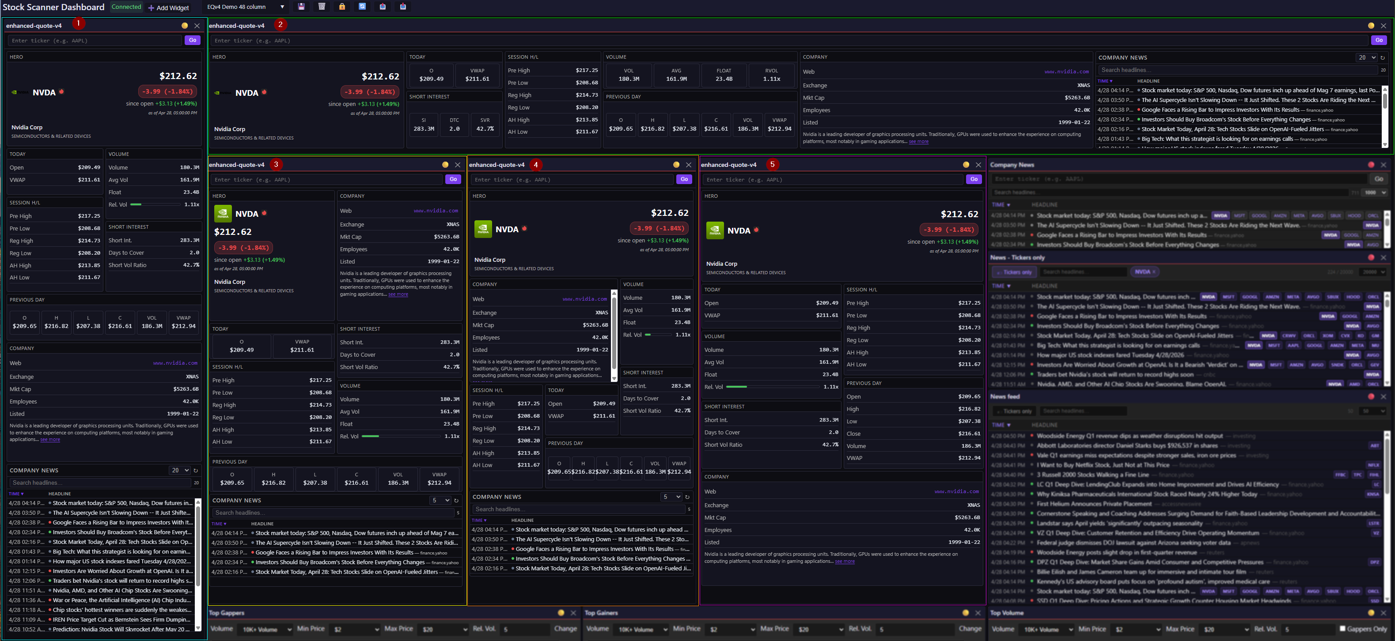
Task: Click yellow status dot on widget 3 header
Action: click(445, 165)
